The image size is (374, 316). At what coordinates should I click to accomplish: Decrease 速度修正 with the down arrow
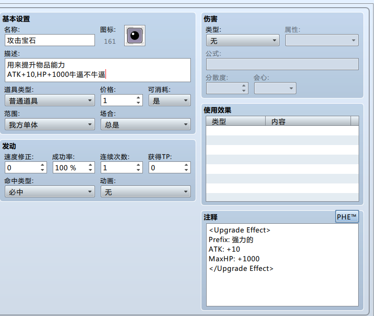click(x=43, y=170)
